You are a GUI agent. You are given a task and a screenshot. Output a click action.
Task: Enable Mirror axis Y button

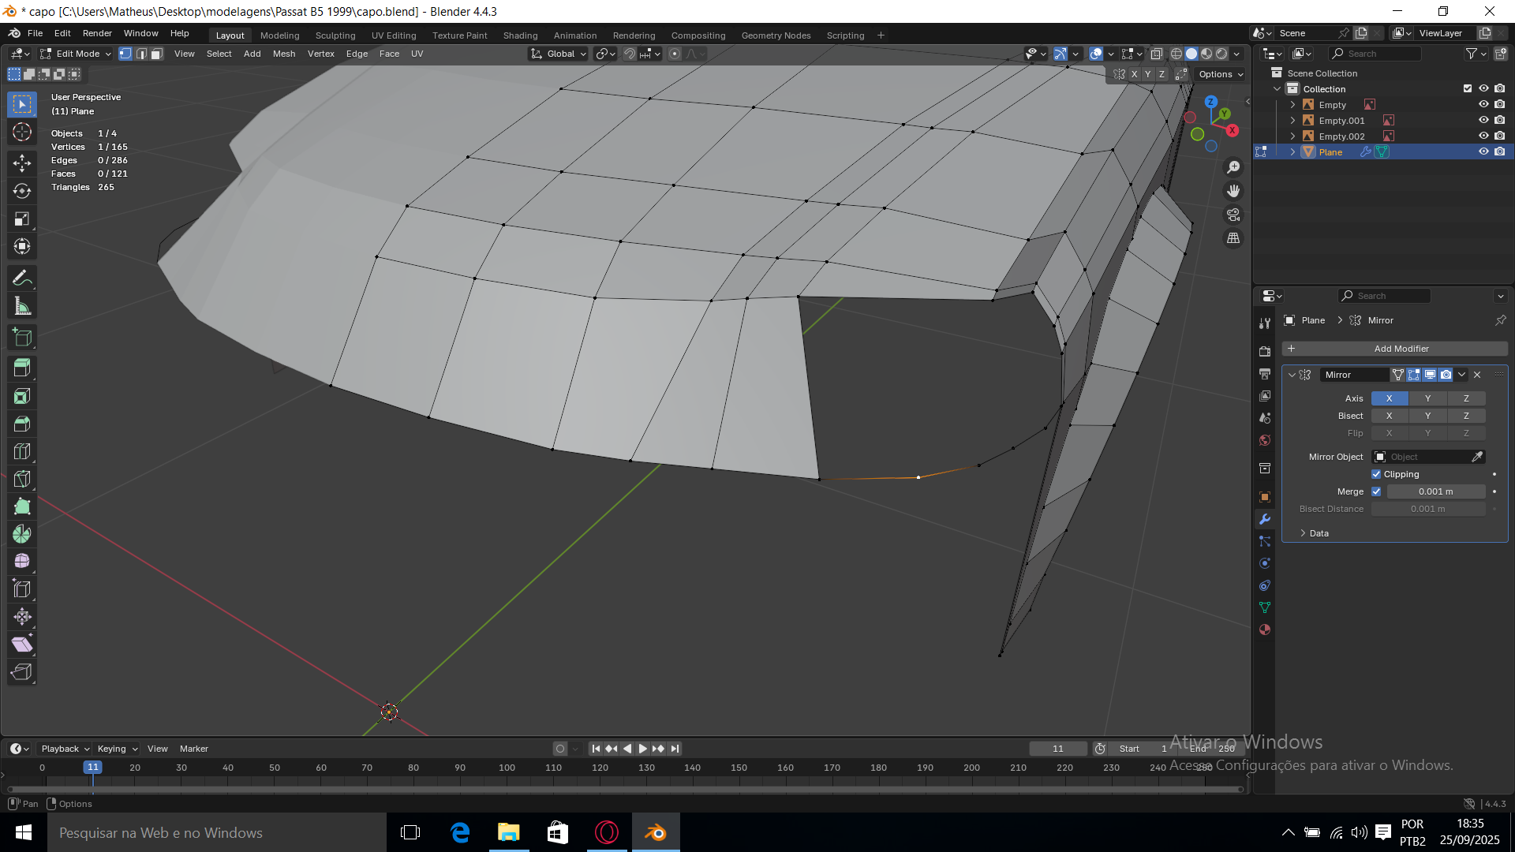[1427, 398]
